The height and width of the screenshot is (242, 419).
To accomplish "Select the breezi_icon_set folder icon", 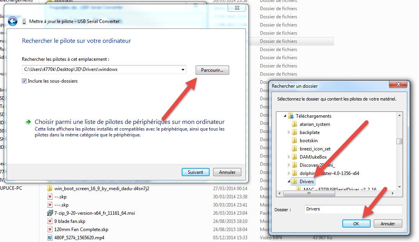I will [295, 149].
